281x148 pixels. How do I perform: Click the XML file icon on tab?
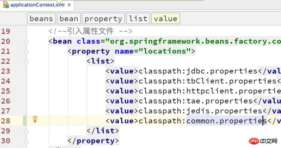pyautogui.click(x=6, y=5)
